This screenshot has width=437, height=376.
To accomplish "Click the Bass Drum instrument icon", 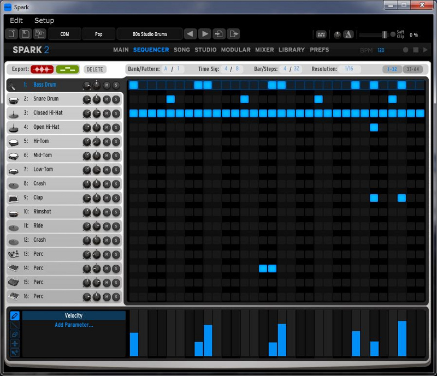I will pyautogui.click(x=12, y=86).
